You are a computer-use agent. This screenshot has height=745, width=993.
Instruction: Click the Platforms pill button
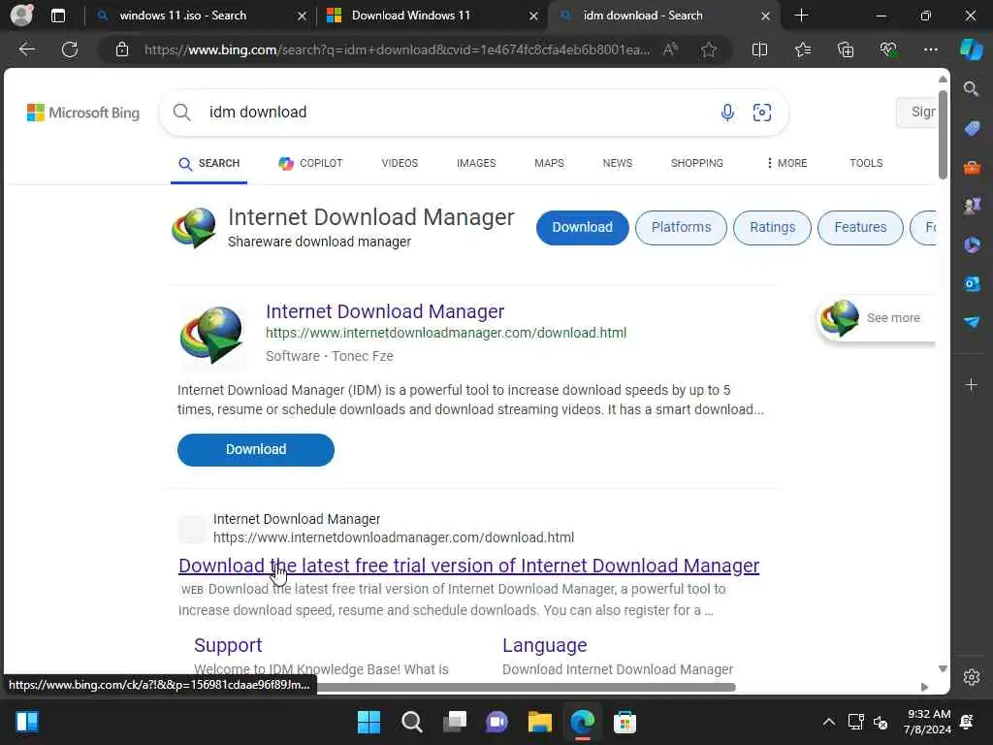click(681, 227)
